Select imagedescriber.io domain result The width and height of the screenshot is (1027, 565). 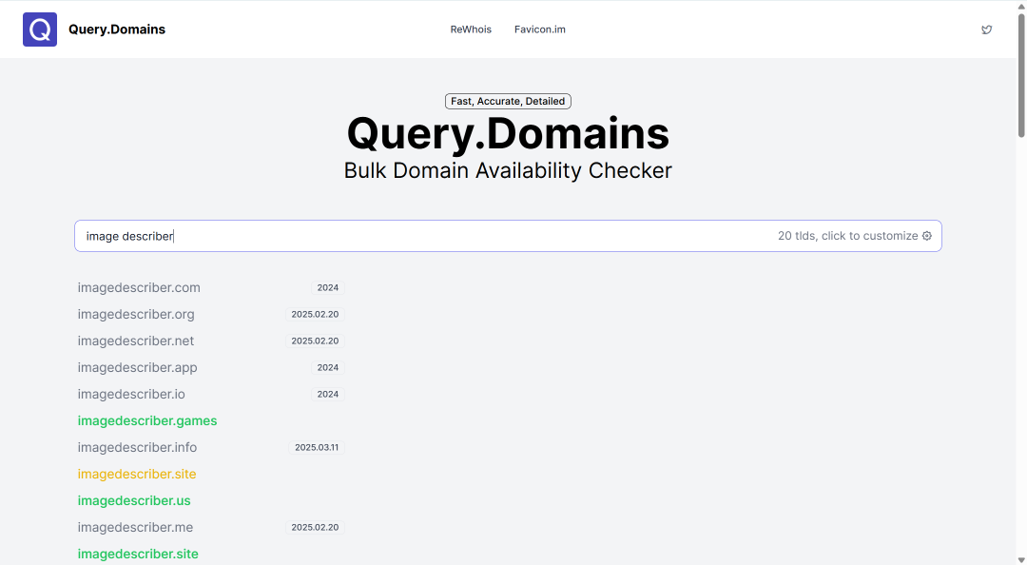coord(131,394)
